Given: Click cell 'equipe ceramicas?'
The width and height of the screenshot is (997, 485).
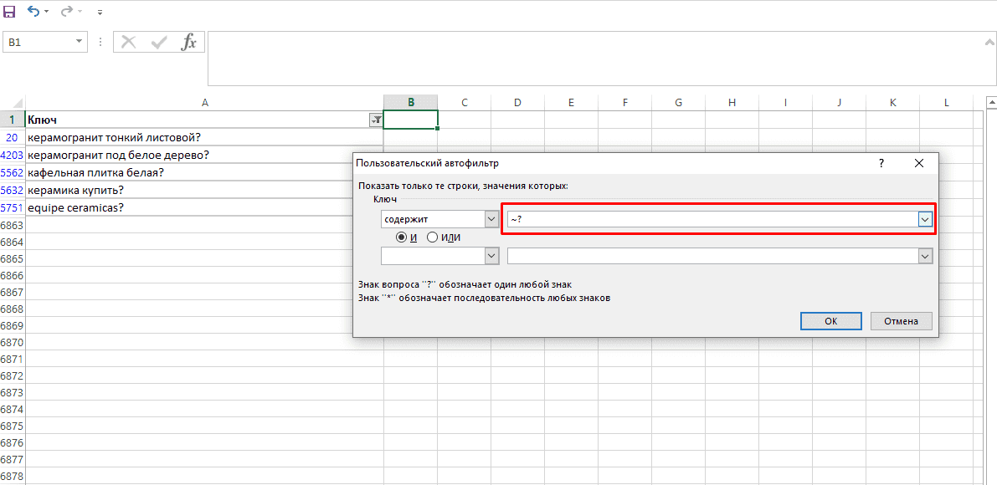Looking at the screenshot, I should [189, 207].
